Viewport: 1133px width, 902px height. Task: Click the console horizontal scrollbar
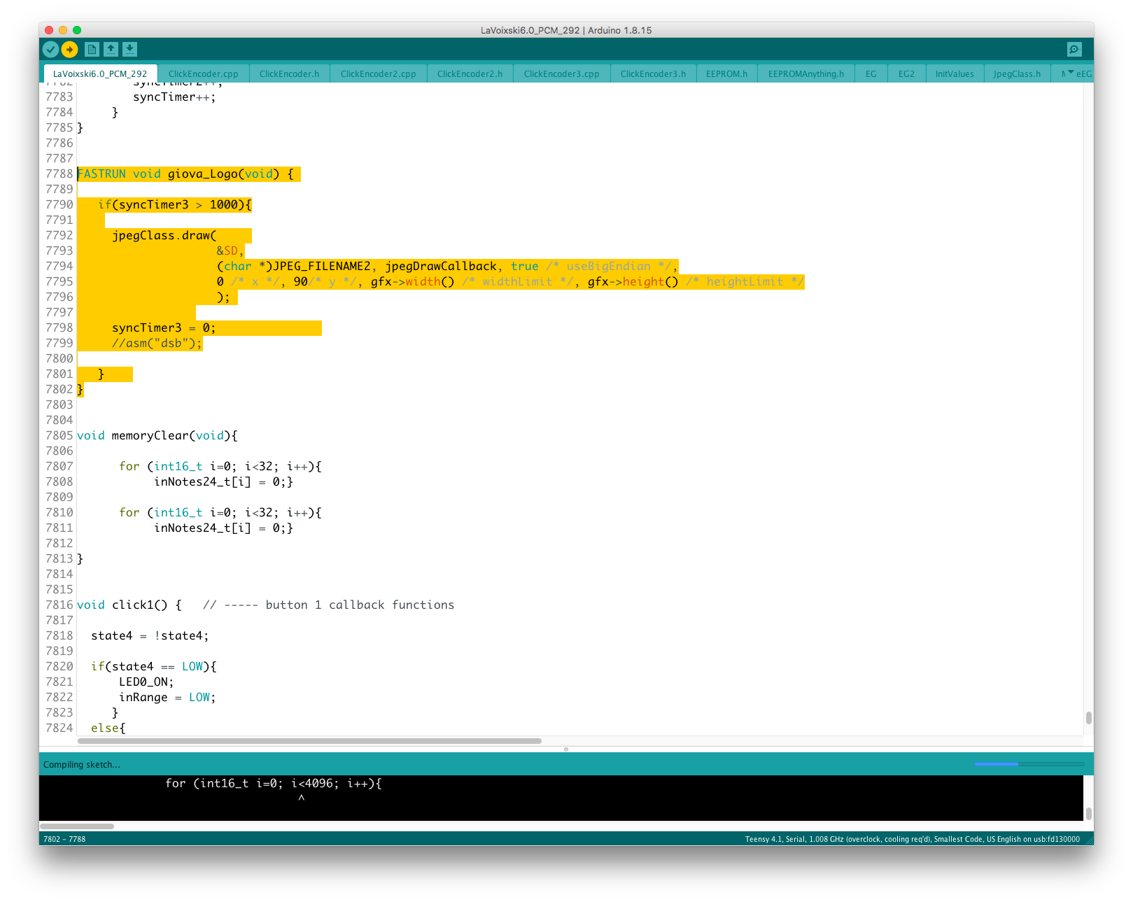(77, 826)
